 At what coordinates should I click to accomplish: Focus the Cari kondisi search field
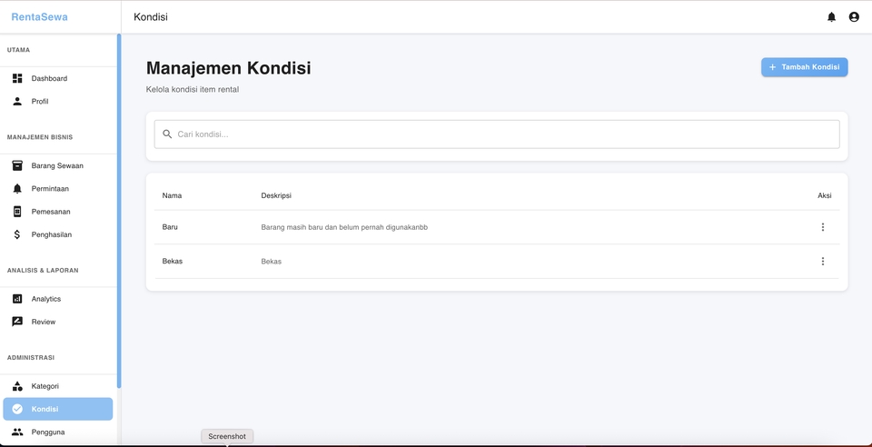pos(504,134)
